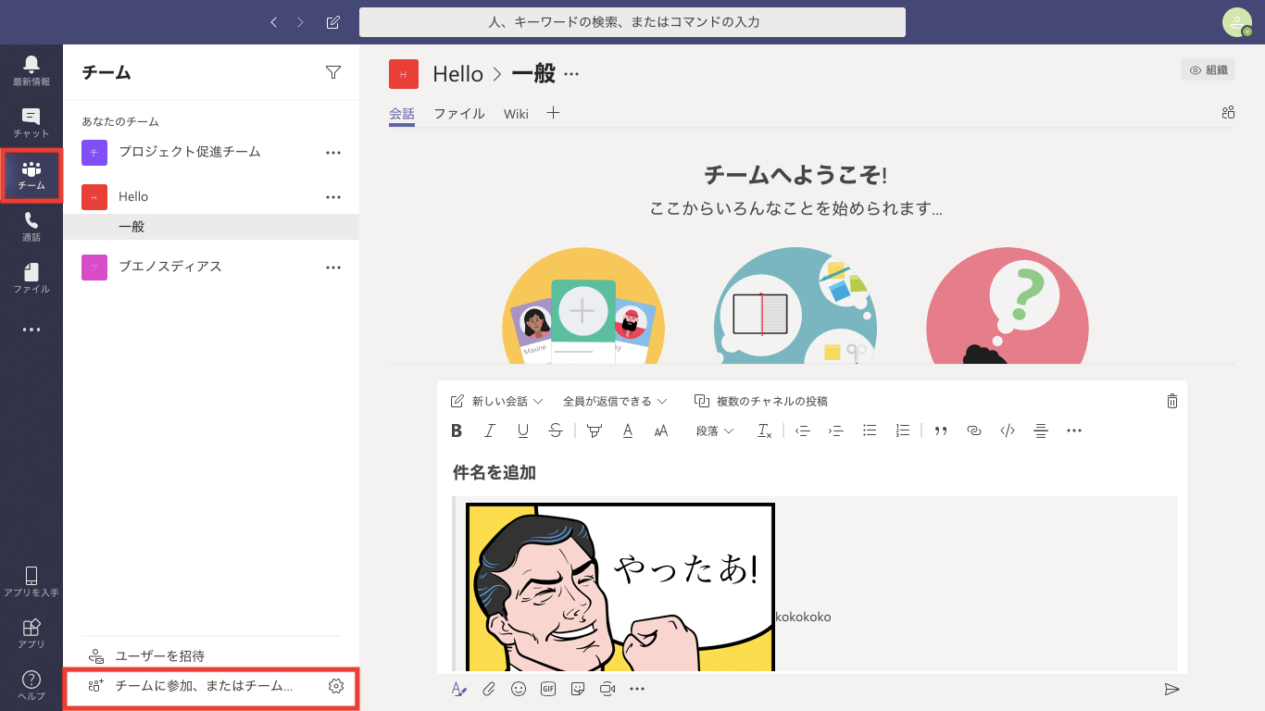
Task: Expand the 全員が返信できる dropdown
Action: coord(614,401)
